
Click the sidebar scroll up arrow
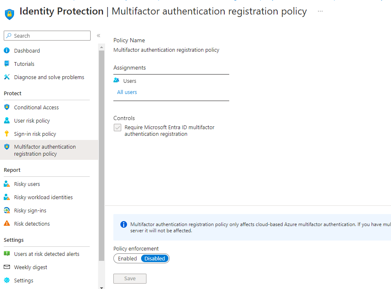pos(101,47)
